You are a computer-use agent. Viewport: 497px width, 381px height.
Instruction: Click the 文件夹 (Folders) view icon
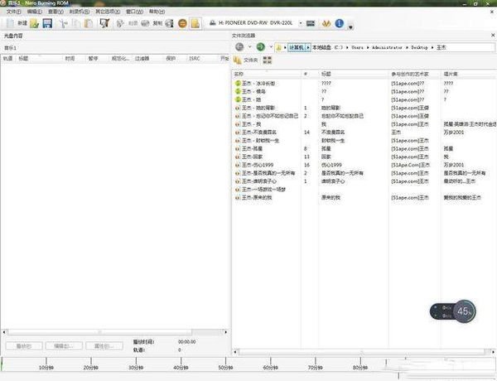click(247, 60)
